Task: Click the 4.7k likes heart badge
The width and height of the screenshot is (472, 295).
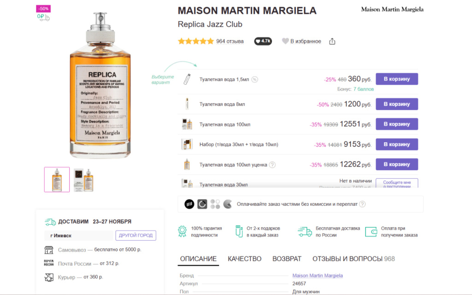Action: click(263, 41)
